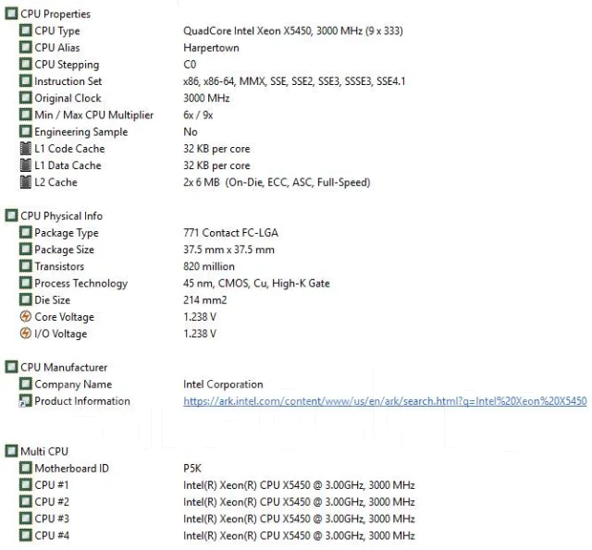This screenshot has width=592, height=550.
Task: Click the Transistors row icon
Action: click(x=25, y=266)
